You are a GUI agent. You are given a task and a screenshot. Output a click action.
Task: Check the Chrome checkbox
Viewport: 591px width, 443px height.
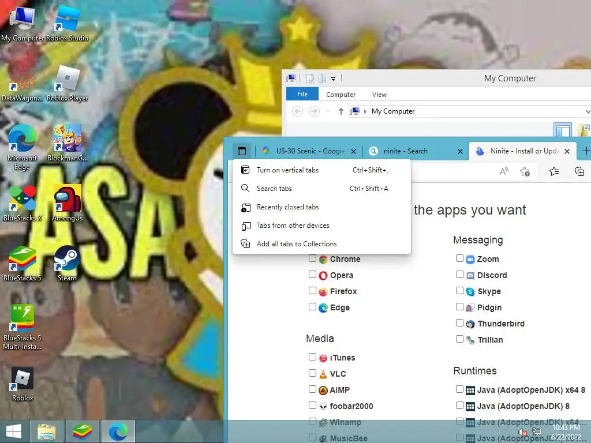coord(312,258)
